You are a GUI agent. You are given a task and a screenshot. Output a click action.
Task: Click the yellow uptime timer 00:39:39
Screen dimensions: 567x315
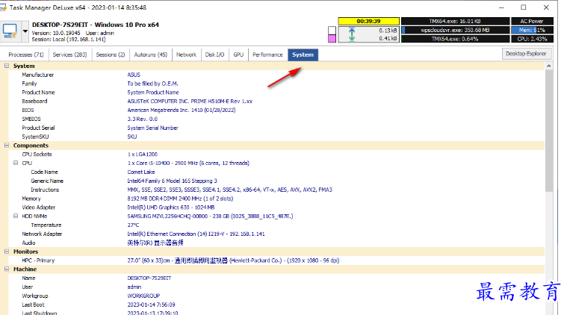(368, 22)
